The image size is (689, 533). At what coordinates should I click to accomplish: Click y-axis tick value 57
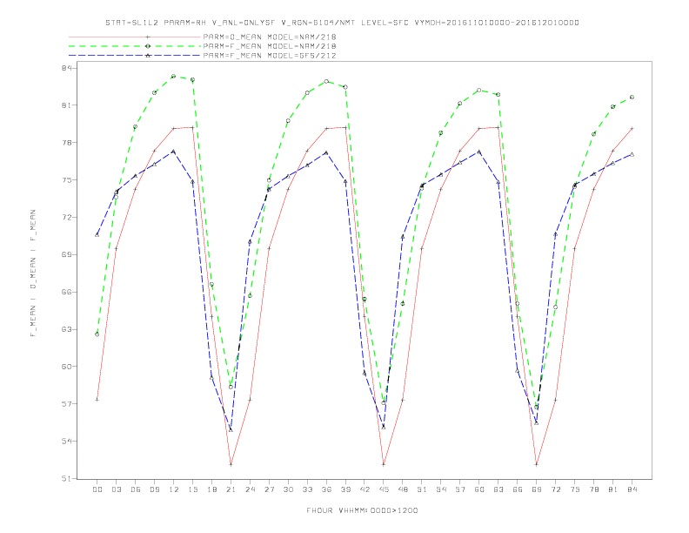(67, 404)
